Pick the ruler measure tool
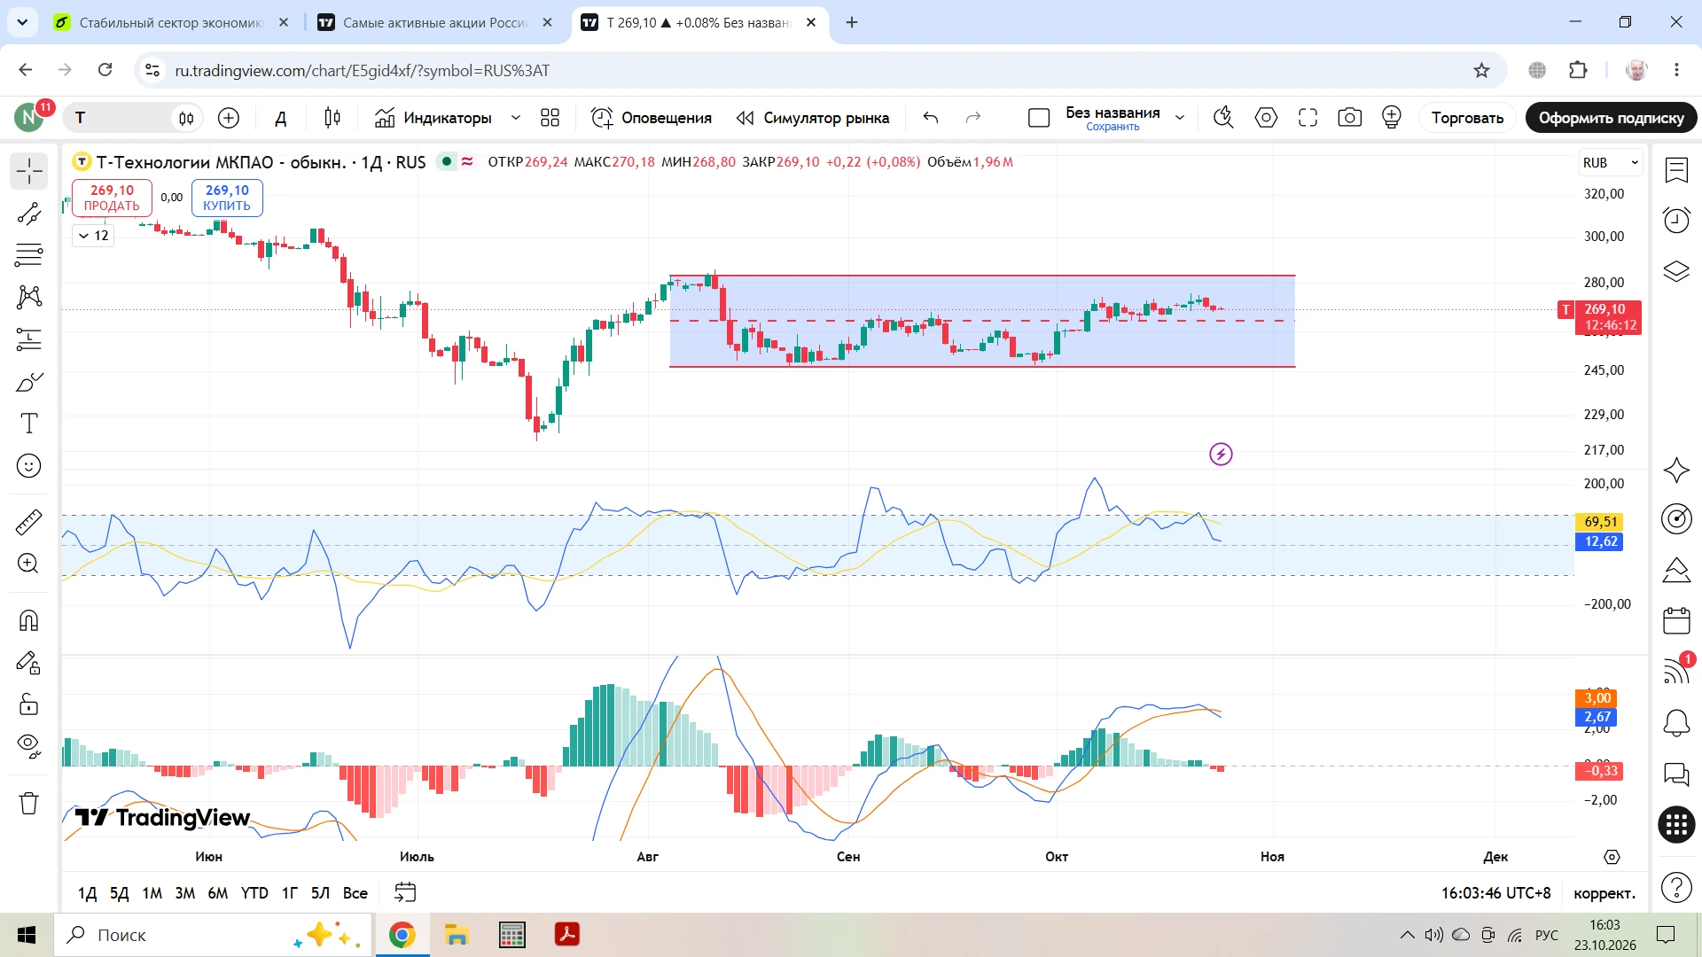1702x957 pixels. click(29, 522)
